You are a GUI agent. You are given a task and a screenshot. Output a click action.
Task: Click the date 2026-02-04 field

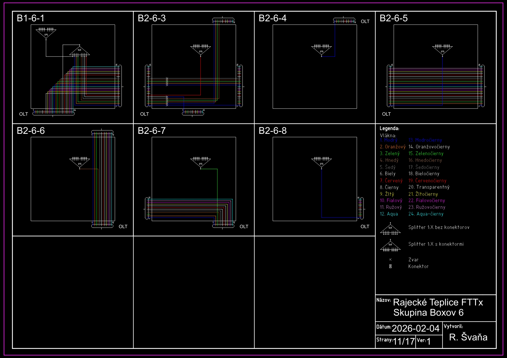point(415,328)
